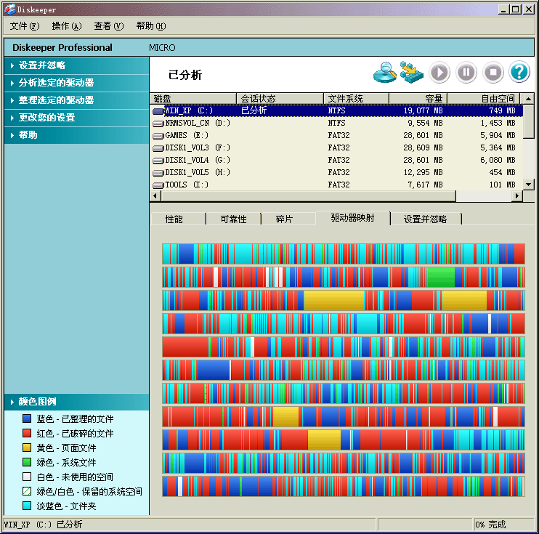
Task: Click the 会话状态 column header
Action: (280, 99)
